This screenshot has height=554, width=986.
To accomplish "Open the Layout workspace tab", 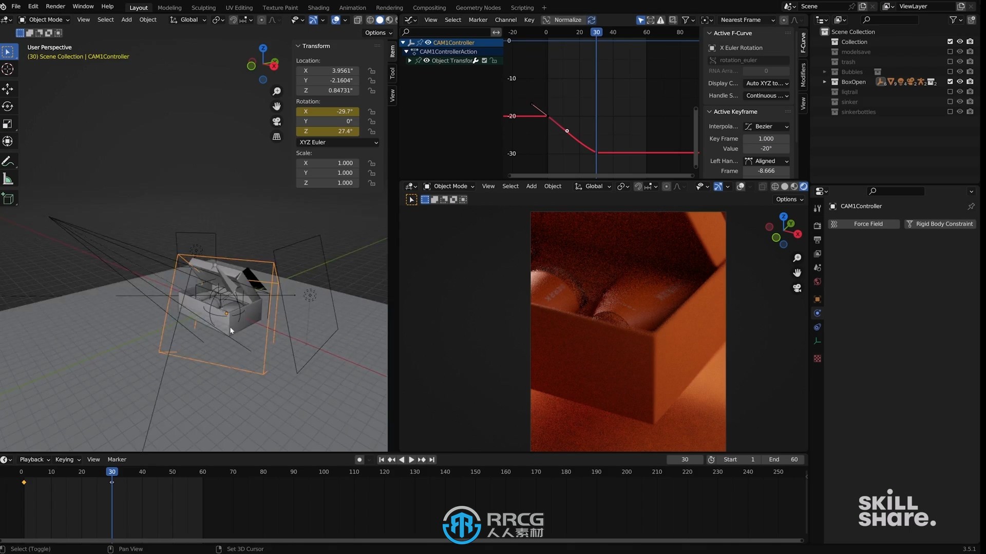I will [138, 7].
